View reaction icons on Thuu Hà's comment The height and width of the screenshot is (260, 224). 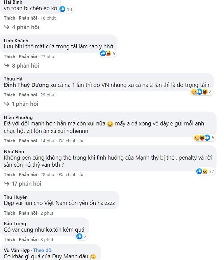point(201,92)
